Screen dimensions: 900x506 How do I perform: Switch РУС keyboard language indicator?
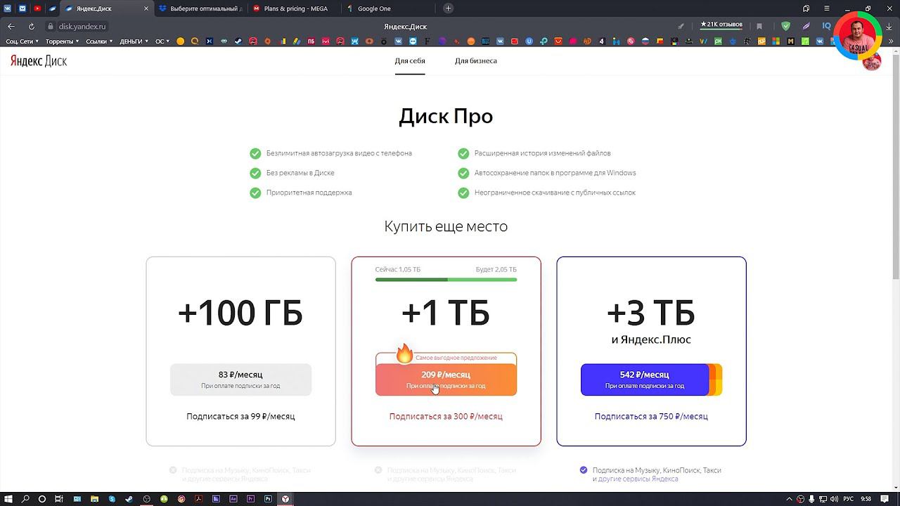[849, 499]
